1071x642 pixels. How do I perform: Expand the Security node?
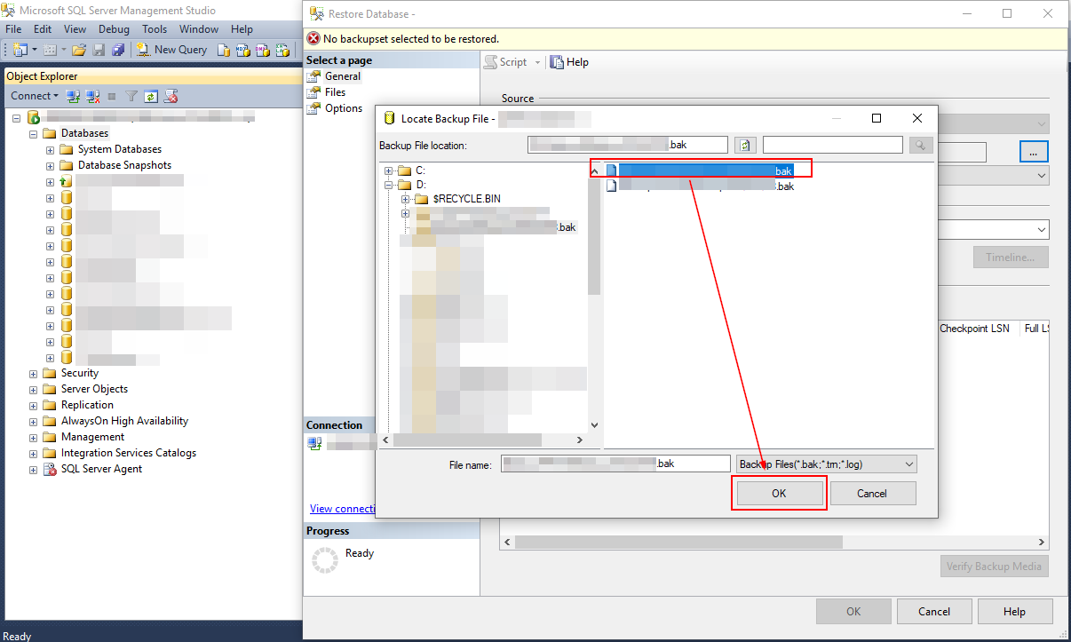pyautogui.click(x=34, y=373)
